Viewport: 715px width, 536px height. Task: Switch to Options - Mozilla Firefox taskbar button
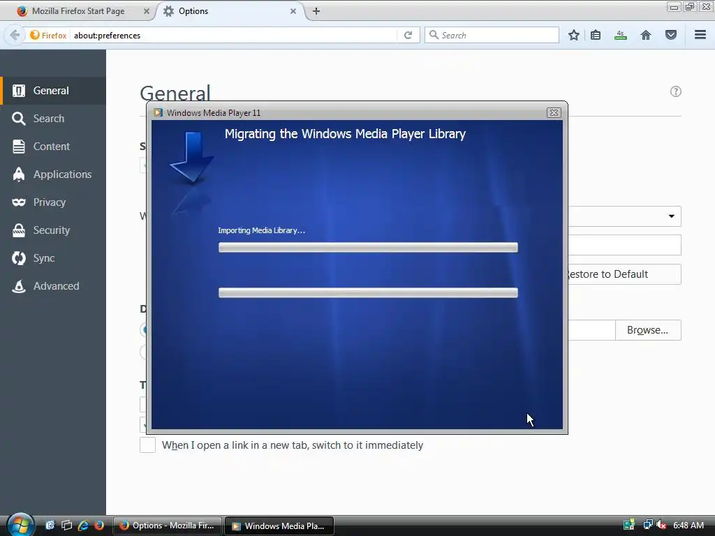coord(168,526)
